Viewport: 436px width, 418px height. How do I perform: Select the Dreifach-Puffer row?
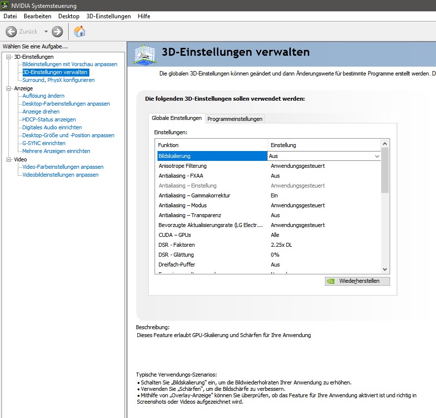269,265
